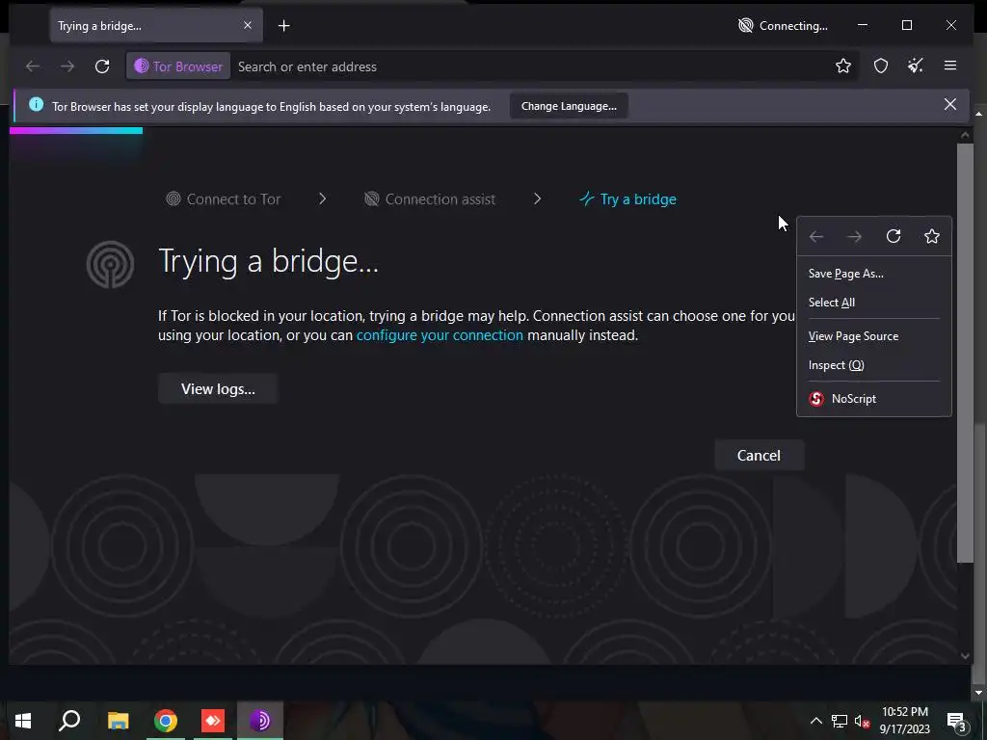Click 'Connect to Tor' breadcrumb
Viewport: 987px width, 740px height.
(x=223, y=198)
